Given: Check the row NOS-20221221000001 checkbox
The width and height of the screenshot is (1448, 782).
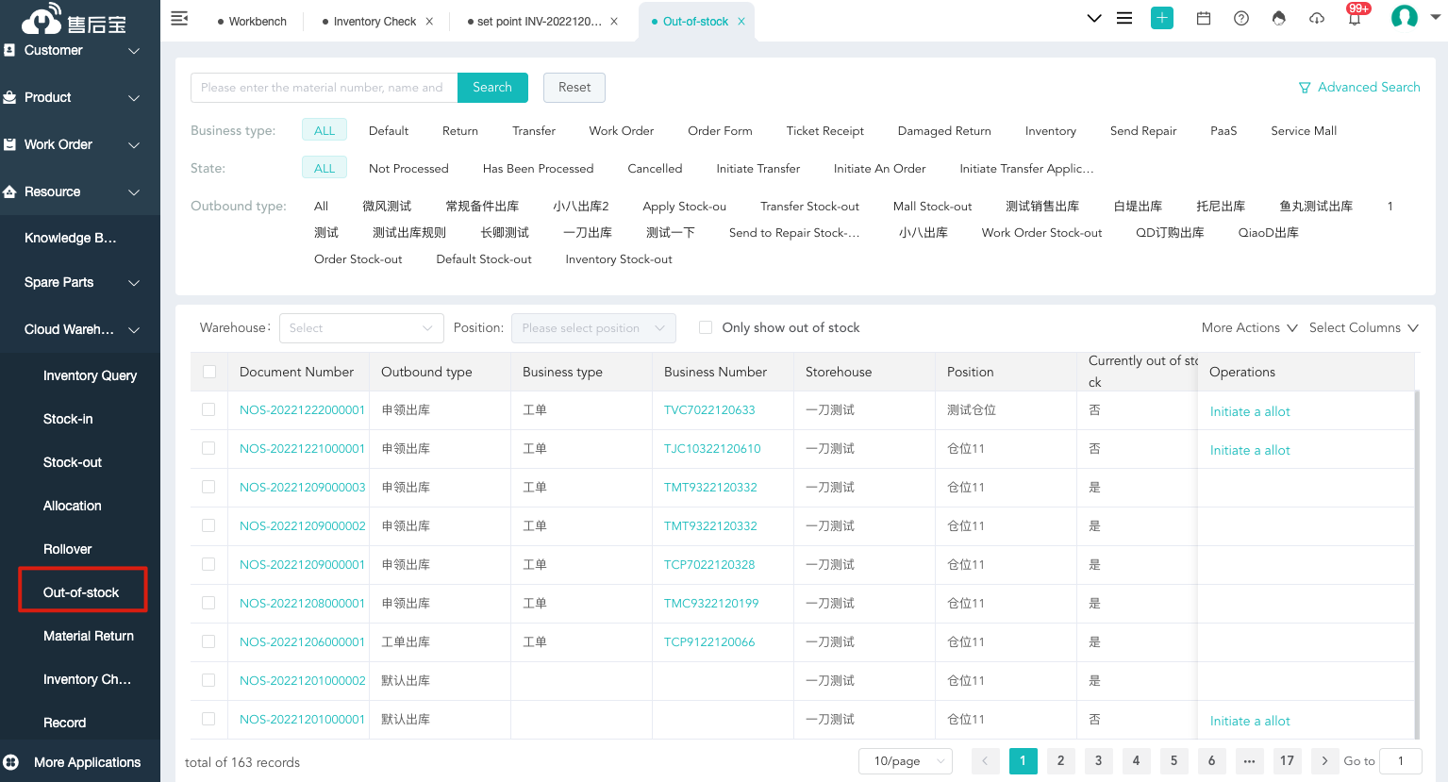Looking at the screenshot, I should point(208,448).
